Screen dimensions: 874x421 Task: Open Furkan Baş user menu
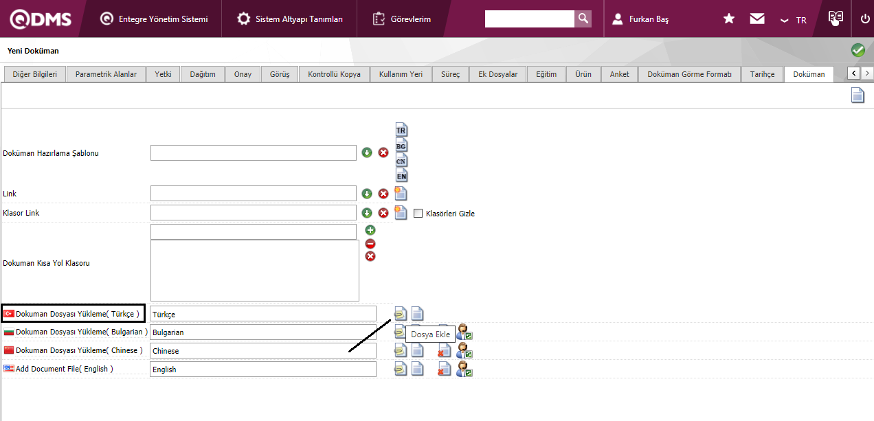tap(640, 19)
